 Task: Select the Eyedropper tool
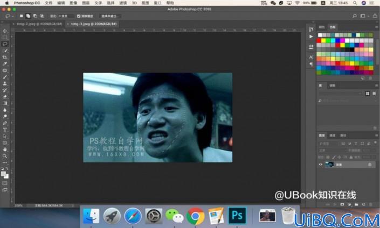(5, 64)
